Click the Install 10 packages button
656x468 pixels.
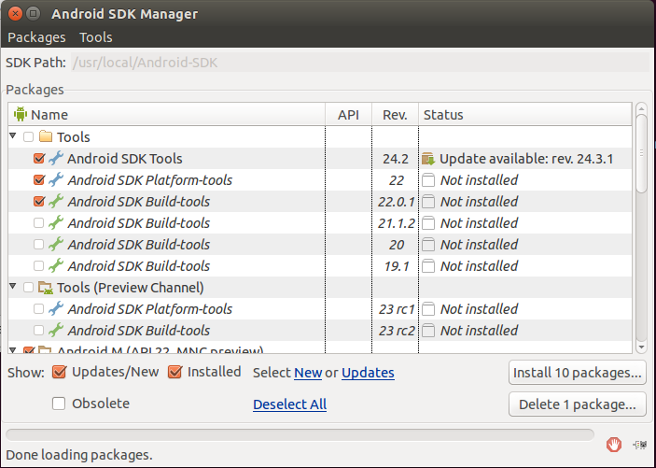coord(578,373)
